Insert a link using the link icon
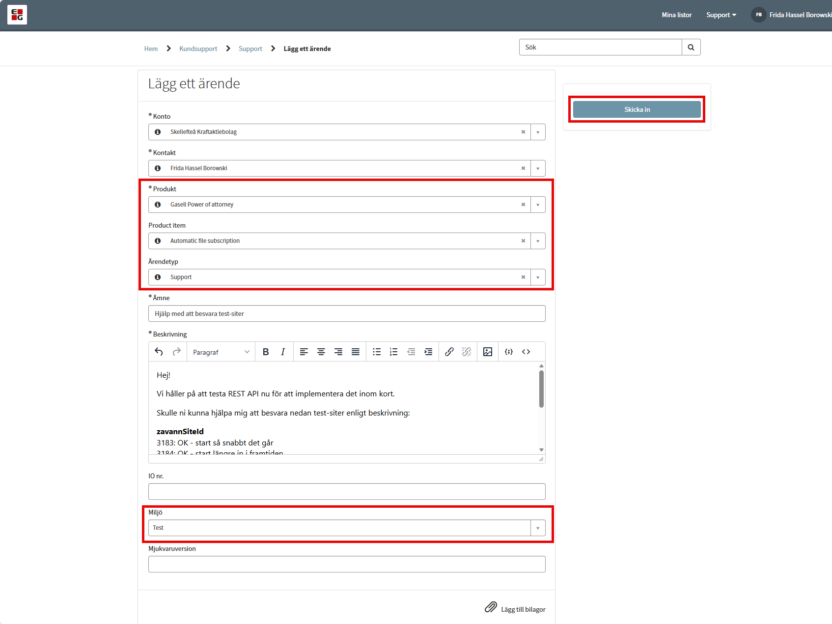This screenshot has height=624, width=832. point(449,352)
